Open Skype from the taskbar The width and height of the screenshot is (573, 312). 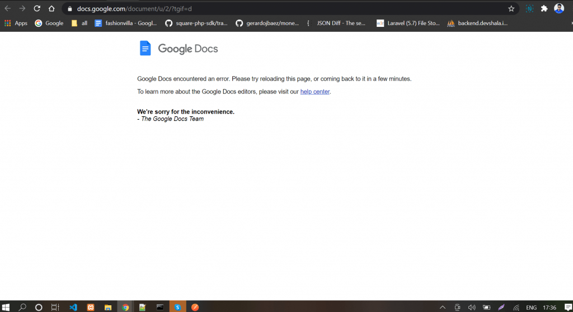pos(177,308)
